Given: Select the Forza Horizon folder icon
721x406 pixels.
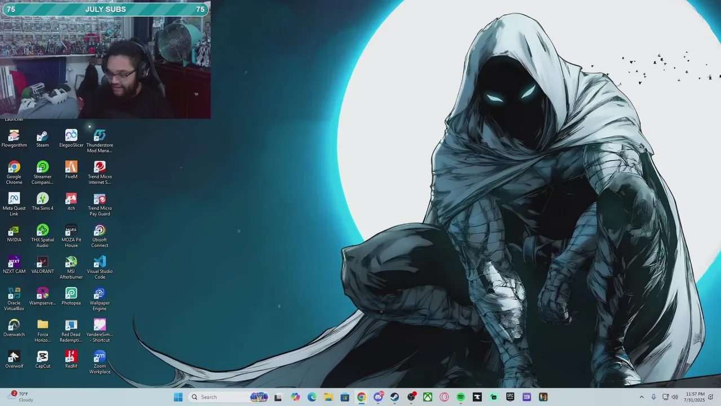Looking at the screenshot, I should click(x=43, y=330).
